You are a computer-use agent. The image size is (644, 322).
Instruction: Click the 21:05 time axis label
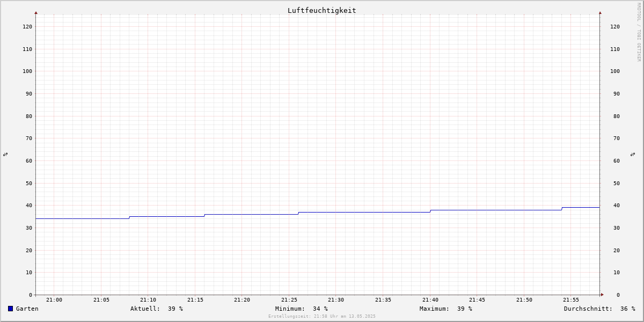point(101,300)
